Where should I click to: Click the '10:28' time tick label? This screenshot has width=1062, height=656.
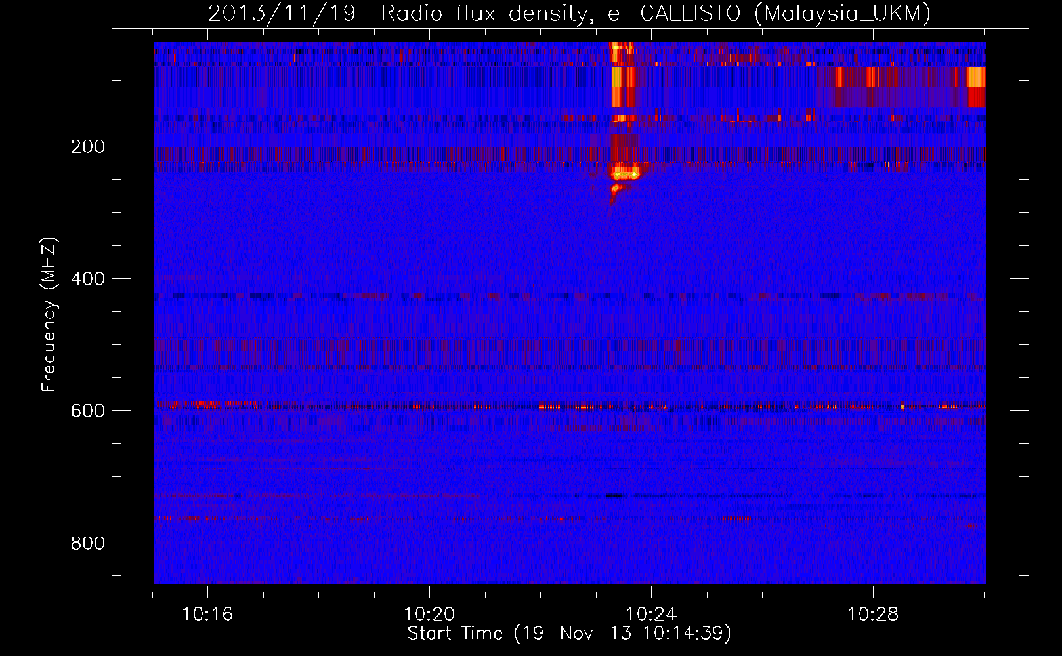pyautogui.click(x=873, y=615)
